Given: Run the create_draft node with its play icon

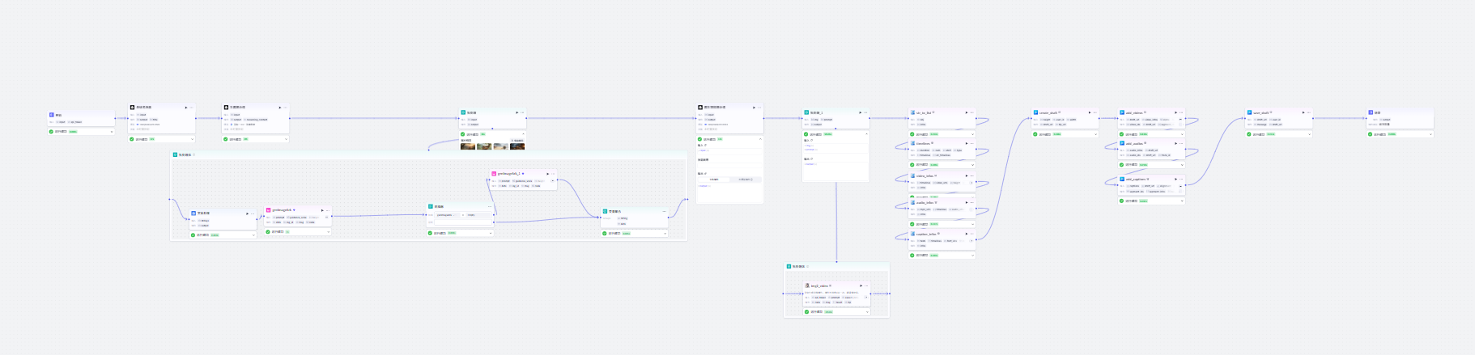Looking at the screenshot, I should pos(1089,112).
